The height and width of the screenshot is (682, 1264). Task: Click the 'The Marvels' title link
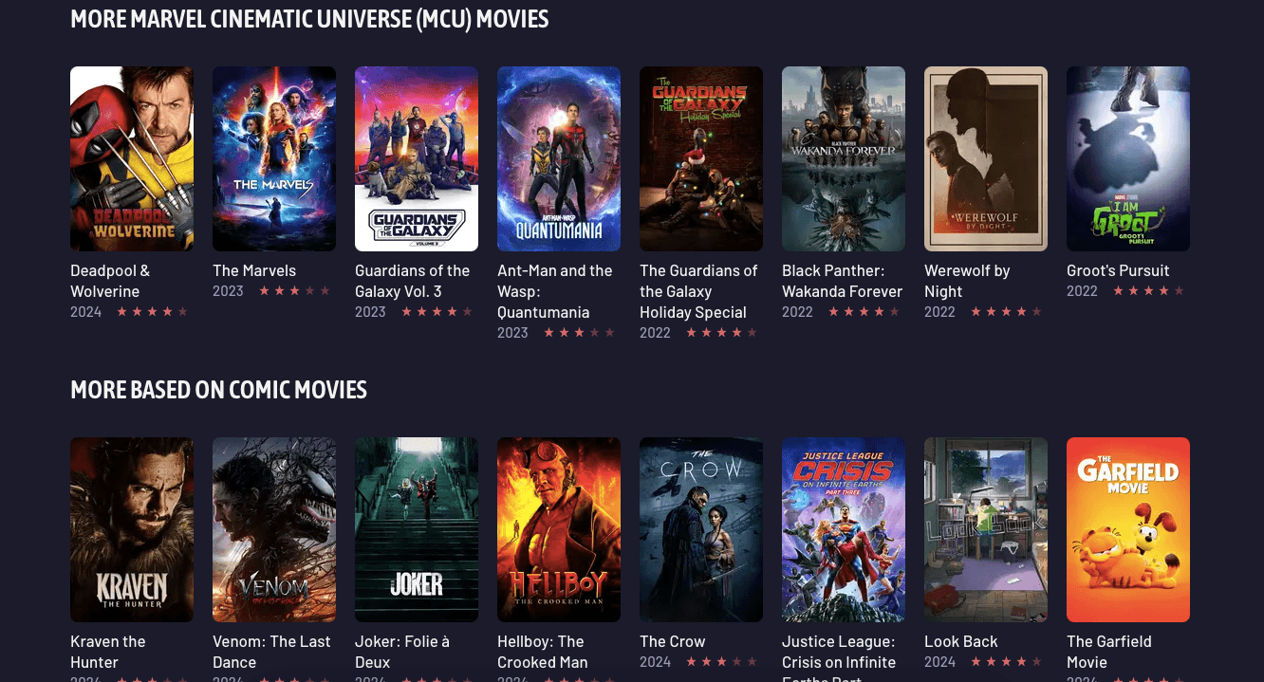(254, 270)
